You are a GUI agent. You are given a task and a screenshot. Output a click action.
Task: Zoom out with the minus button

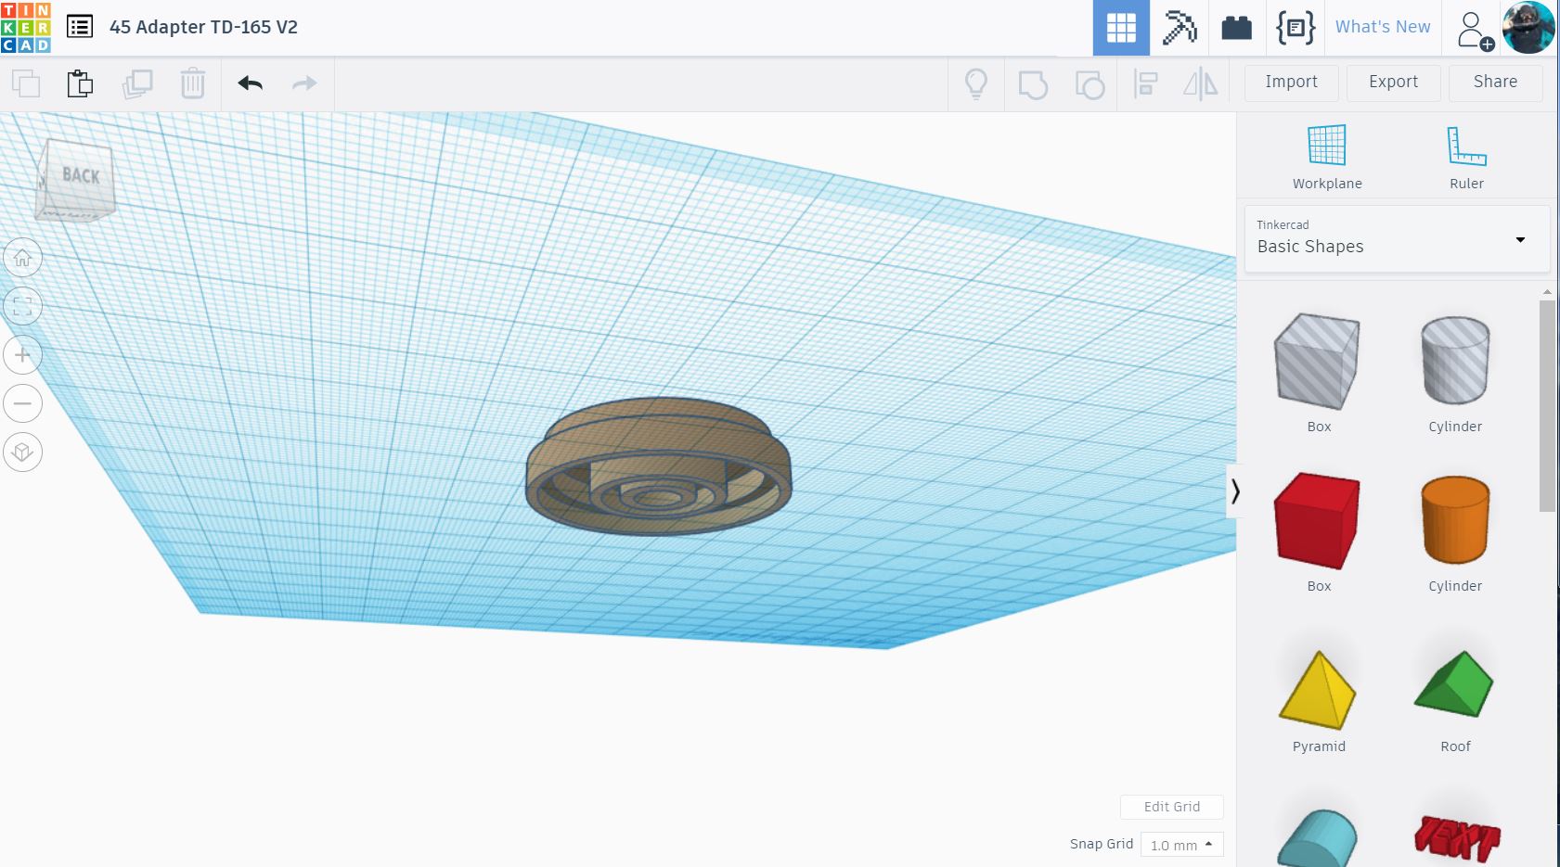pos(23,403)
